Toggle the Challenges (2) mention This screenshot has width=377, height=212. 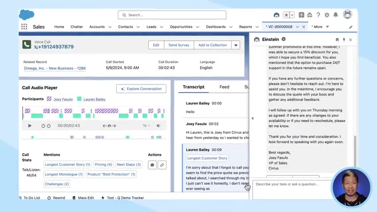click(57, 184)
